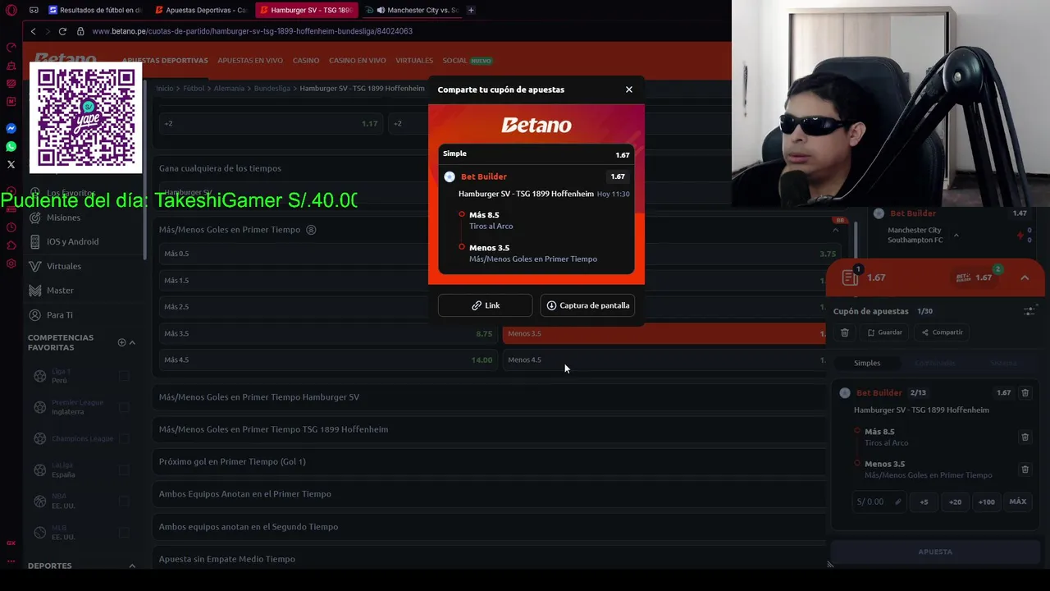Open Misiones in the left sidebar

63,218
